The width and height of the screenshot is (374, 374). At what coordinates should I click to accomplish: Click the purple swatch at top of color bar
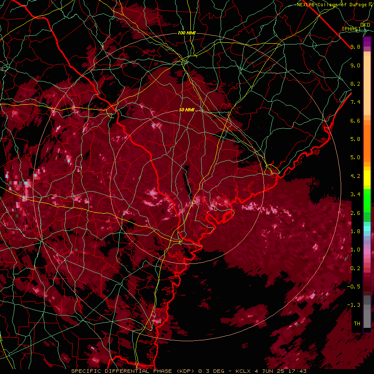point(367,42)
